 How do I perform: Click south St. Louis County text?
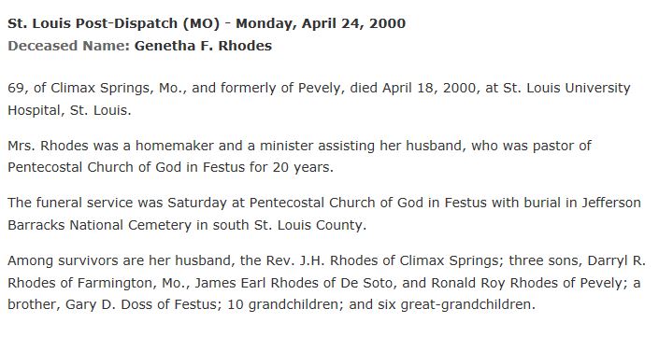pyautogui.click(x=290, y=225)
